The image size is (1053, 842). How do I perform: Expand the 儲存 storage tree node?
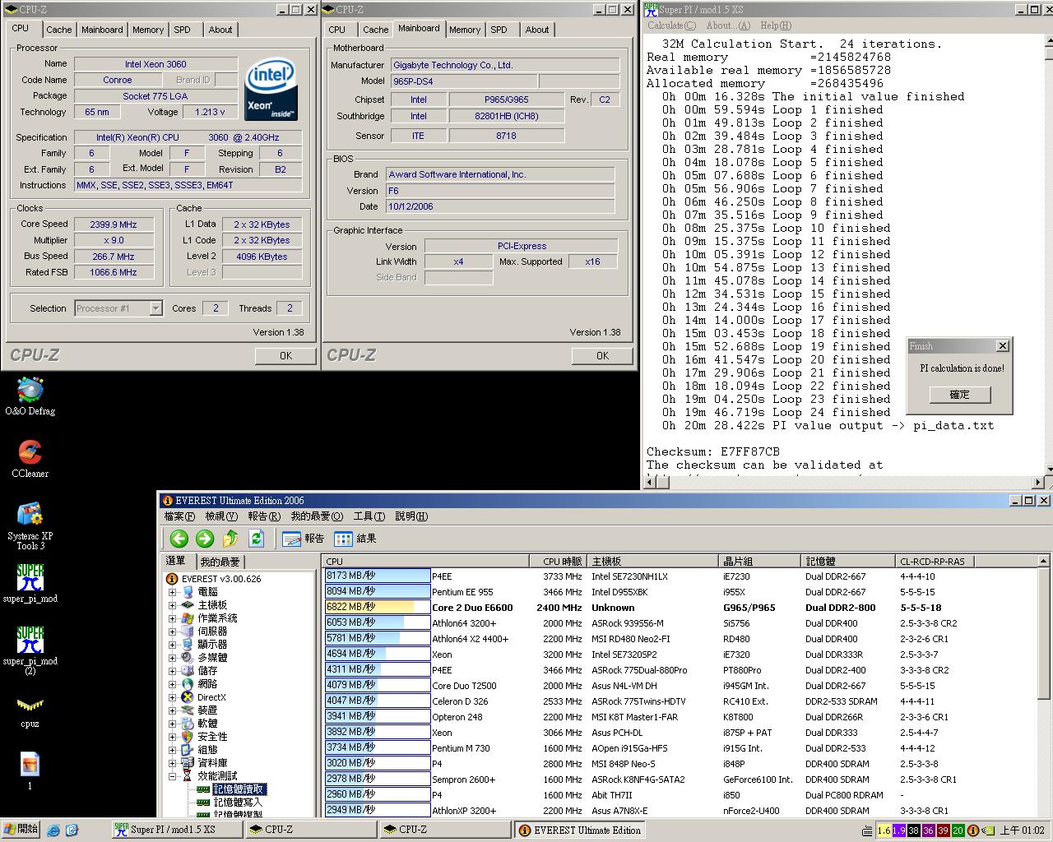point(173,671)
